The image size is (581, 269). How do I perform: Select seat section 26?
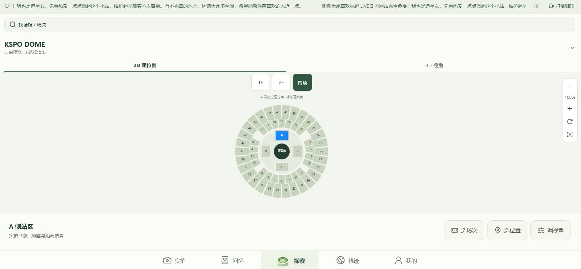[321, 151]
